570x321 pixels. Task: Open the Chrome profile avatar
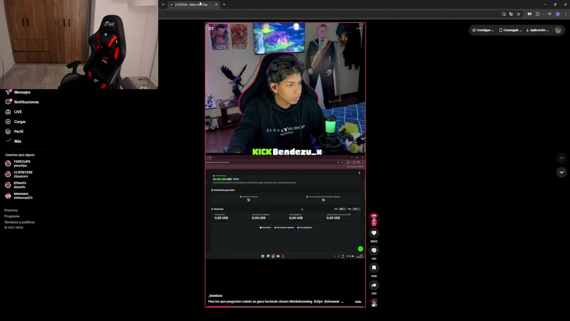(x=558, y=14)
